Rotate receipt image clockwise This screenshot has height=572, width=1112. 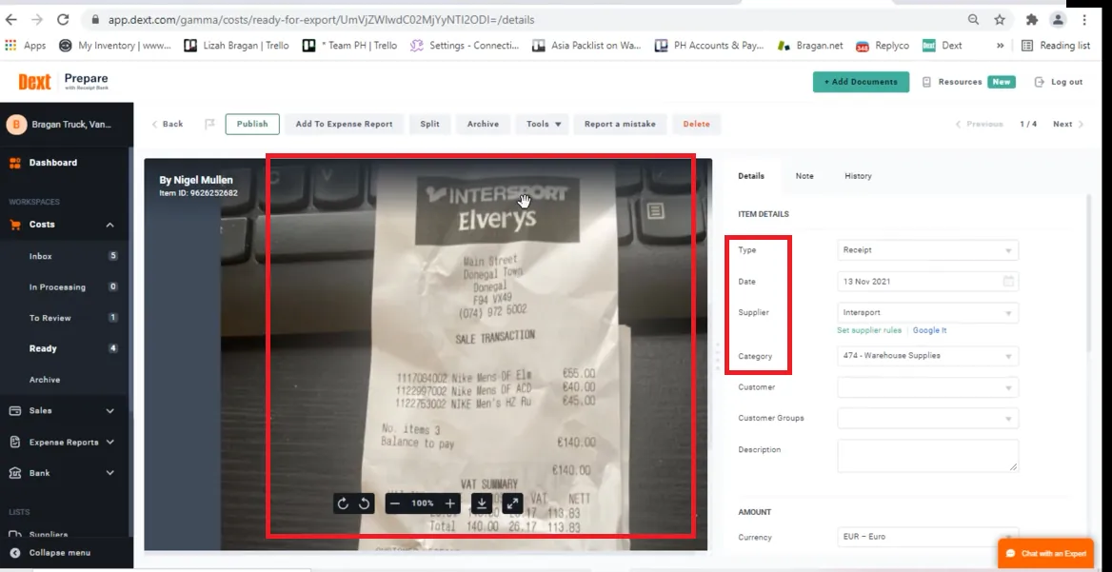(x=343, y=503)
